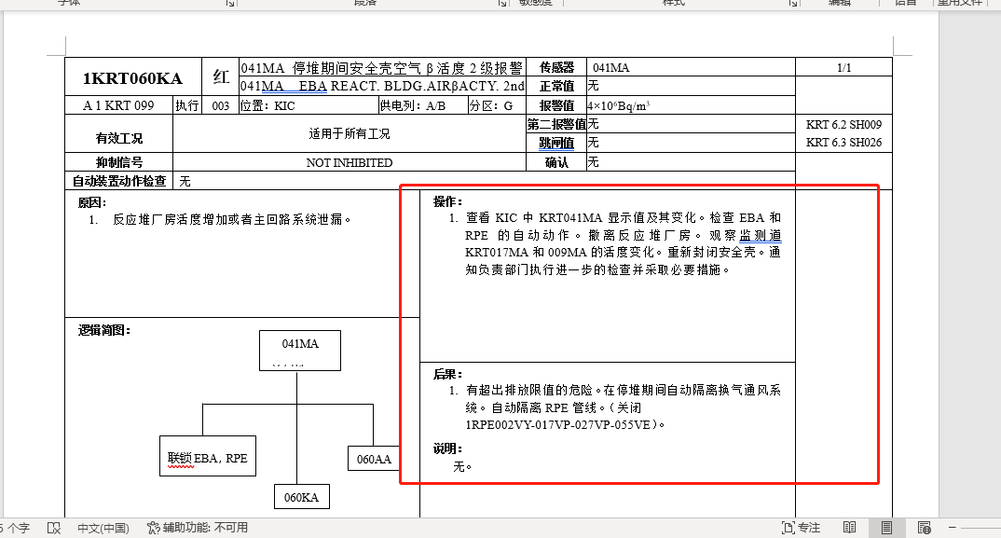Screen dimensions: 1001x538
Task: Open the accessibility checker (辅助功能: 不可用)
Action: click(x=197, y=528)
